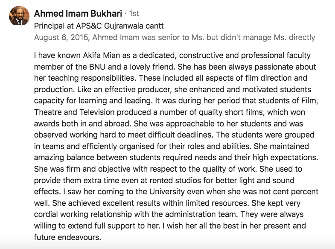Image resolution: width=335 pixels, height=249 pixels.
Task: Click the Principal at APS&C Gujranwala cantt headline
Action: coord(98,25)
